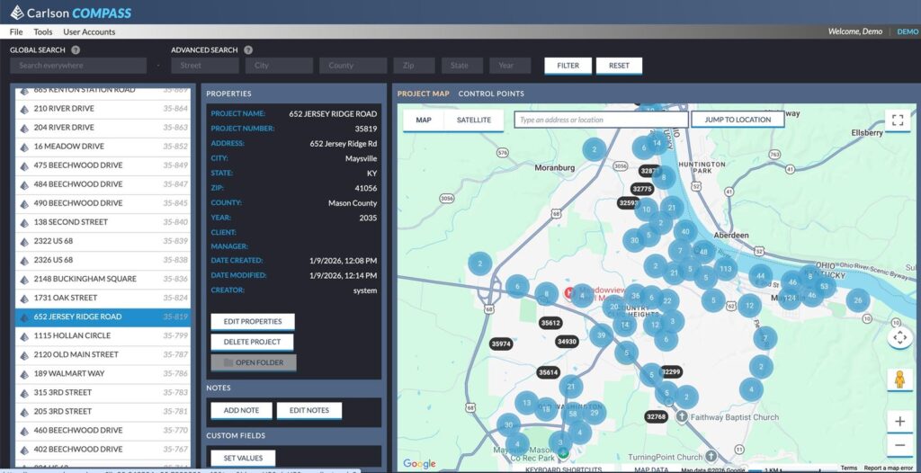Select 315 3rd Street project row

[x=103, y=392]
